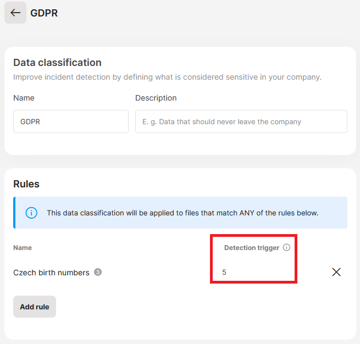Go back using the arrow button

pos(15,13)
